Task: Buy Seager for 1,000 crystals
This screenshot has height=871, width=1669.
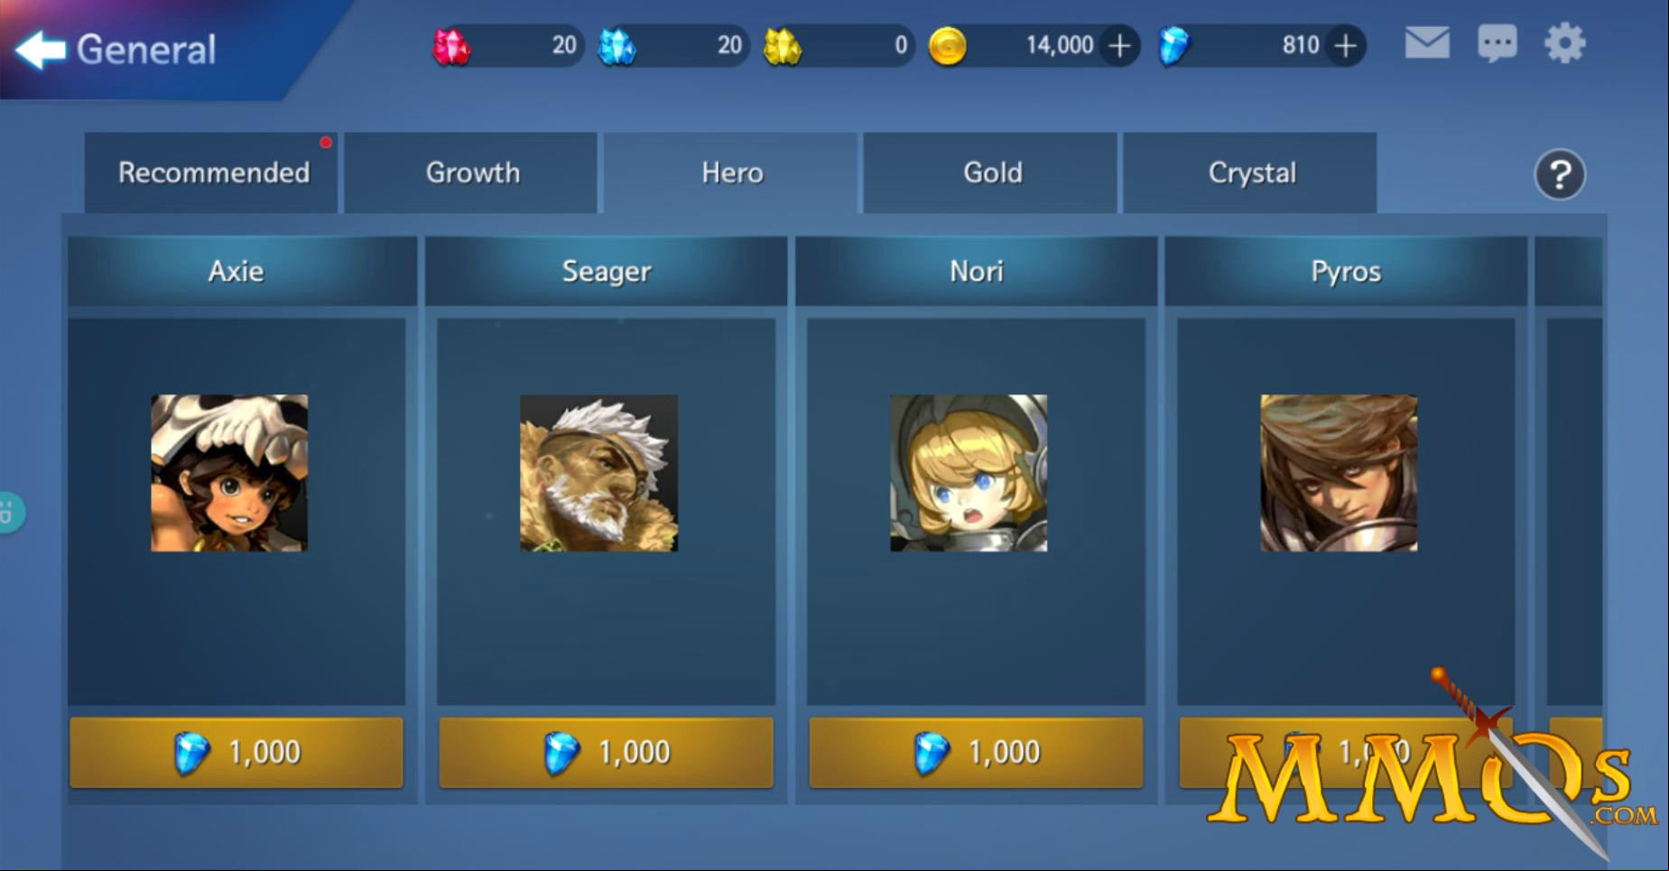Action: (x=606, y=752)
